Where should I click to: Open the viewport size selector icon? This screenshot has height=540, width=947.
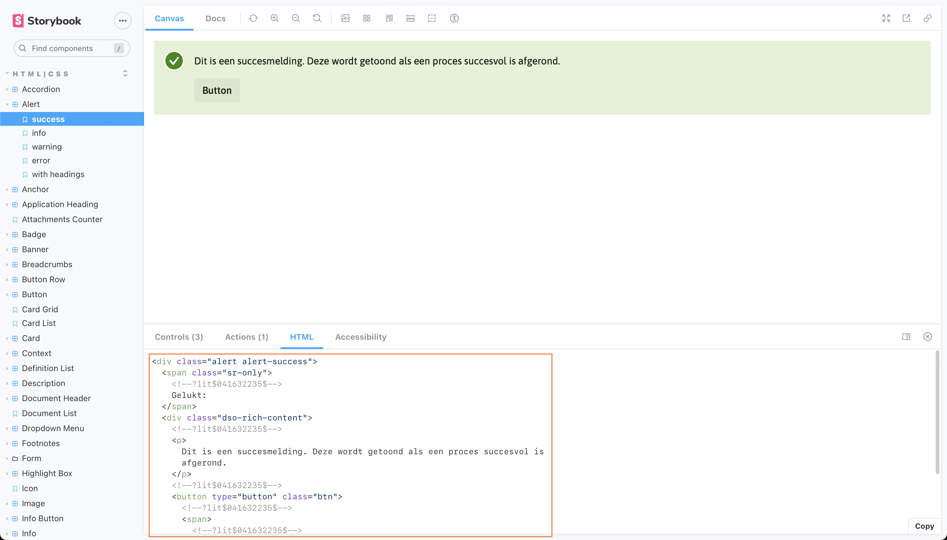click(x=389, y=18)
